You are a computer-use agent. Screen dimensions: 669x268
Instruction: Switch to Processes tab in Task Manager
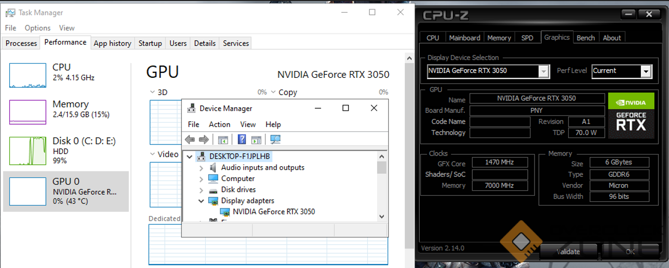21,43
